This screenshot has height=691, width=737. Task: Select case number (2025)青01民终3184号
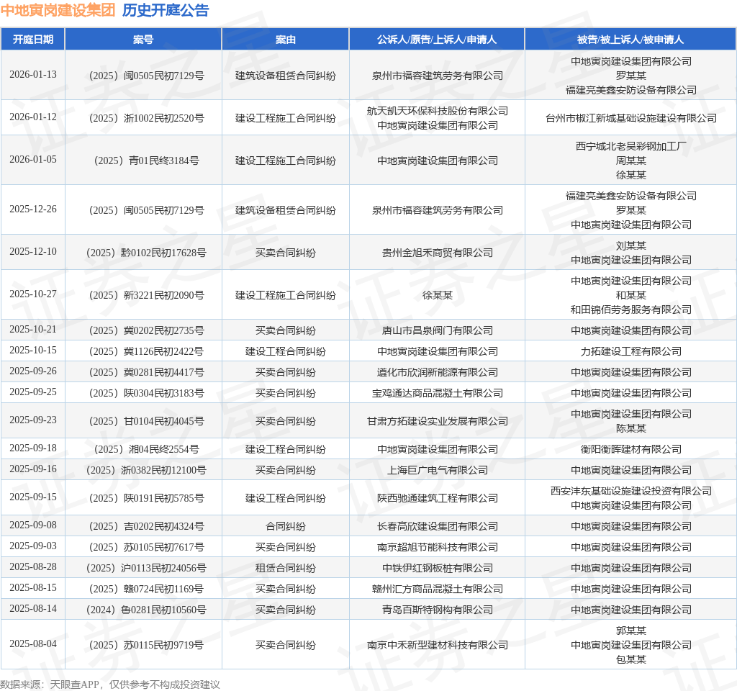tap(146, 161)
